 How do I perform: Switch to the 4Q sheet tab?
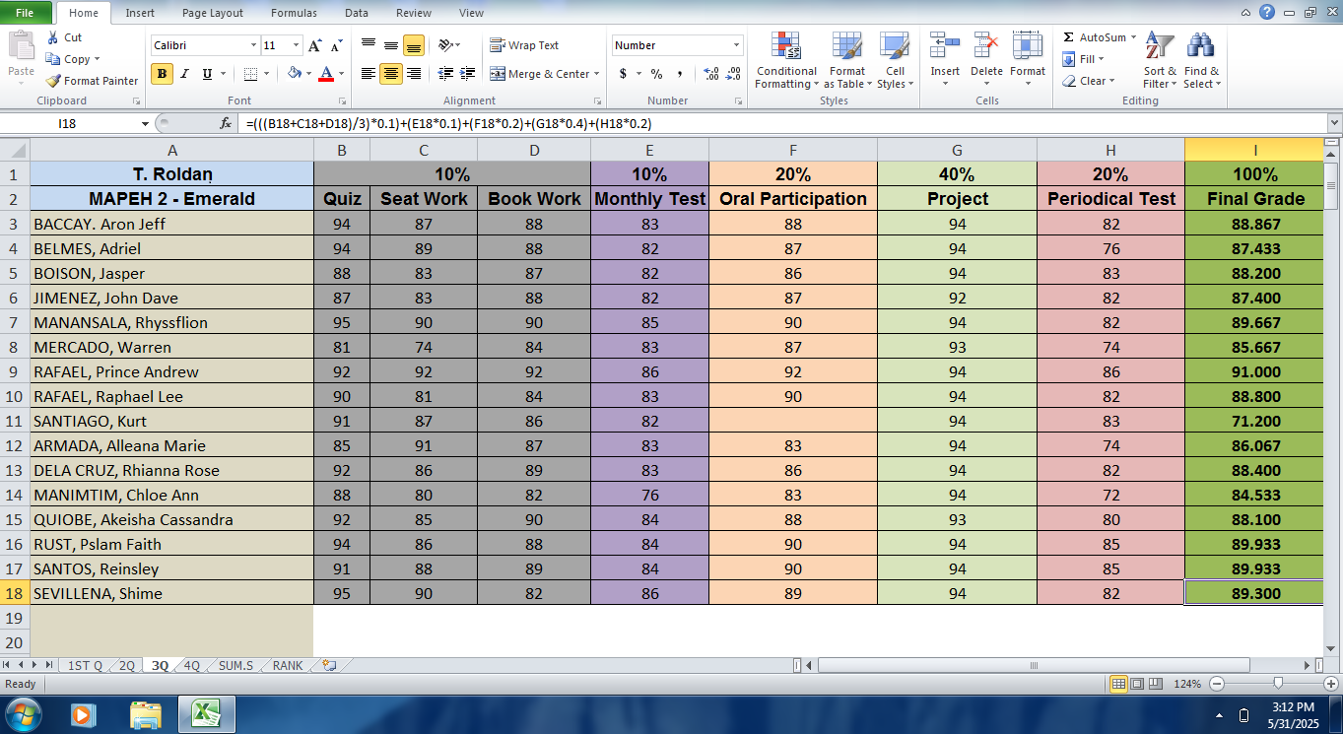[x=191, y=665]
